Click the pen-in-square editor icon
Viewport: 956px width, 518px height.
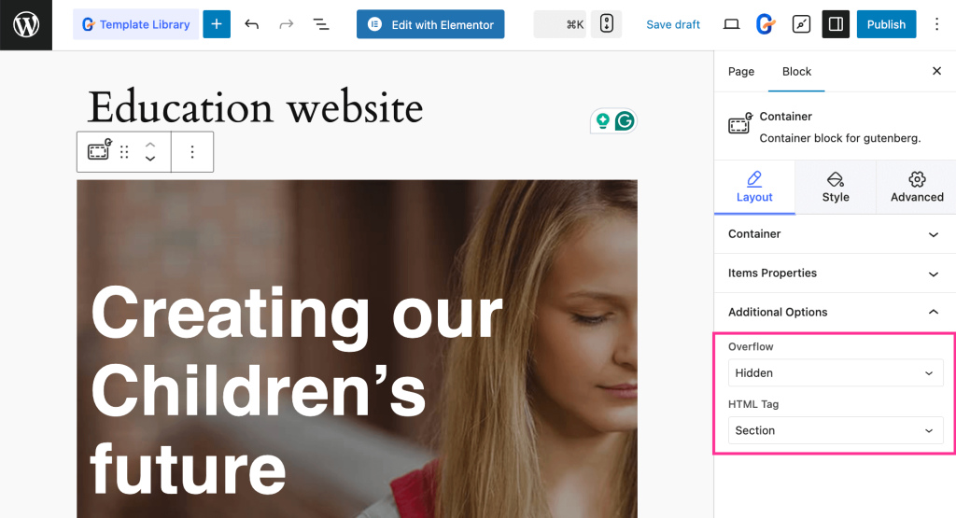point(801,24)
